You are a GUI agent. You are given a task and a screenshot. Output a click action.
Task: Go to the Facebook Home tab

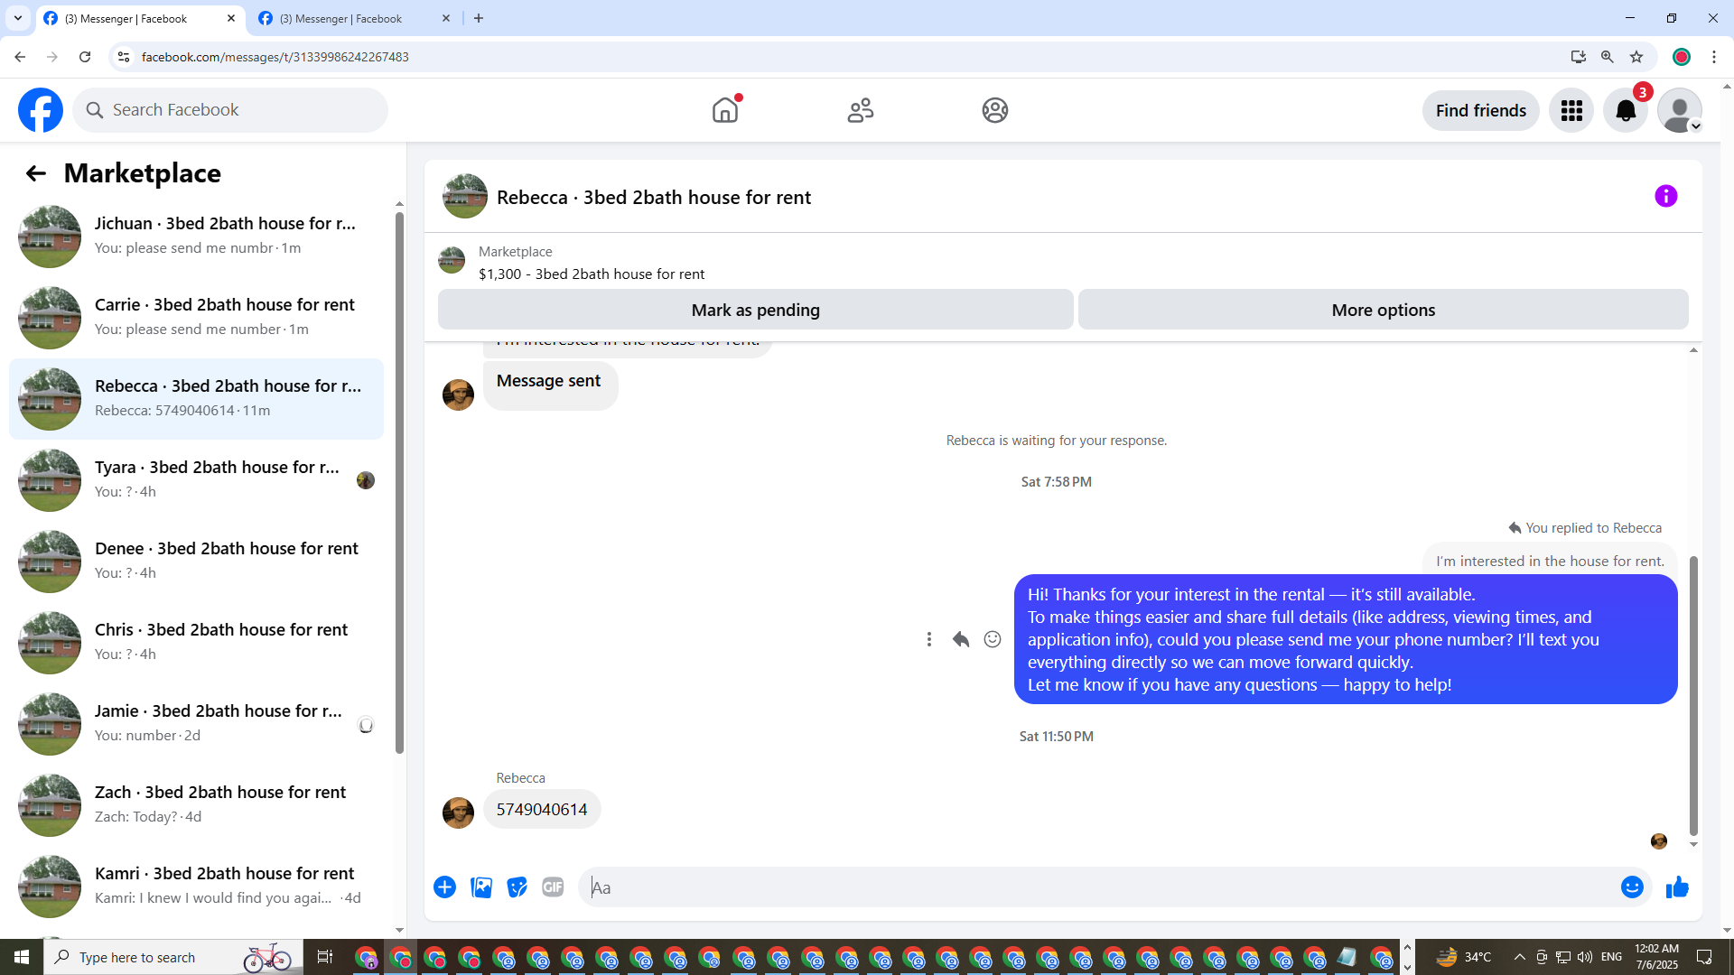(x=725, y=110)
